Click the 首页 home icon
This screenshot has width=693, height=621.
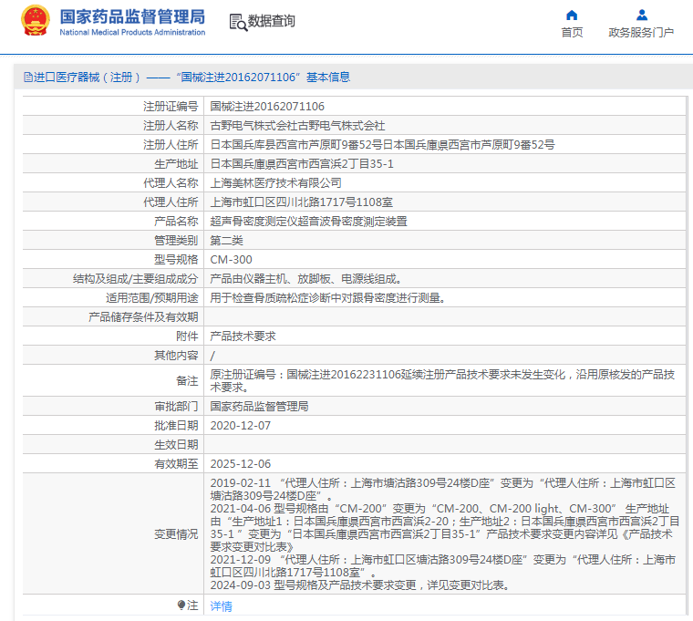(572, 16)
